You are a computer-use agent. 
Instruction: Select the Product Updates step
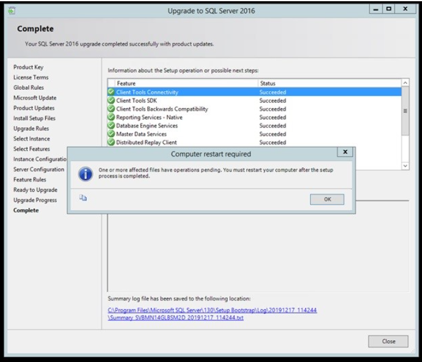pyautogui.click(x=34, y=108)
